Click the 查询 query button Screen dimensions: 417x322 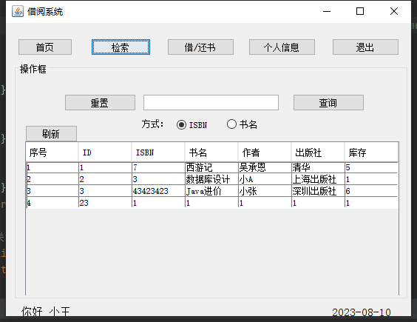328,103
